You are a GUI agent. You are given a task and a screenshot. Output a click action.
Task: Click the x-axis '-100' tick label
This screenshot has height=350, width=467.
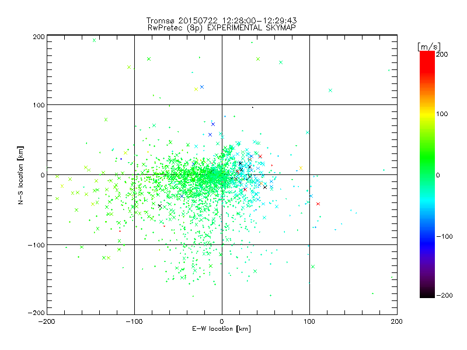[134, 321]
